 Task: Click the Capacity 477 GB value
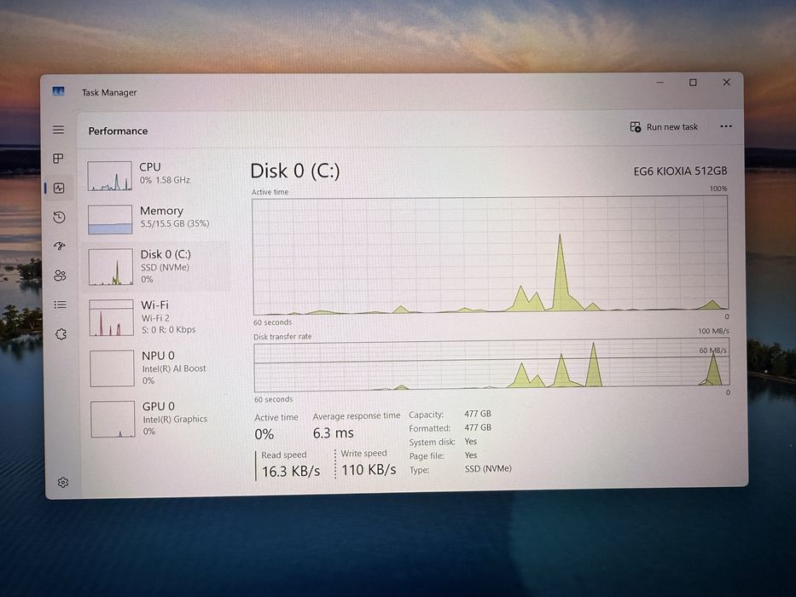click(478, 414)
